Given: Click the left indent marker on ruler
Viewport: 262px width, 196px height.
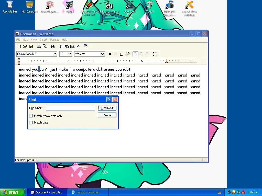Looking at the screenshot, I should click(19, 62).
